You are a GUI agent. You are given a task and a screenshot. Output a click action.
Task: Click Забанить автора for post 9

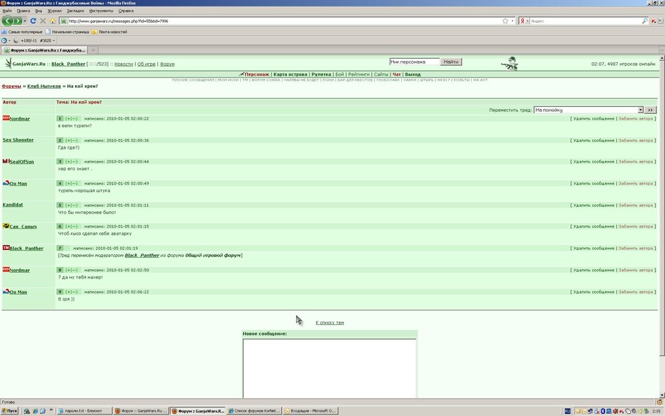click(x=635, y=292)
